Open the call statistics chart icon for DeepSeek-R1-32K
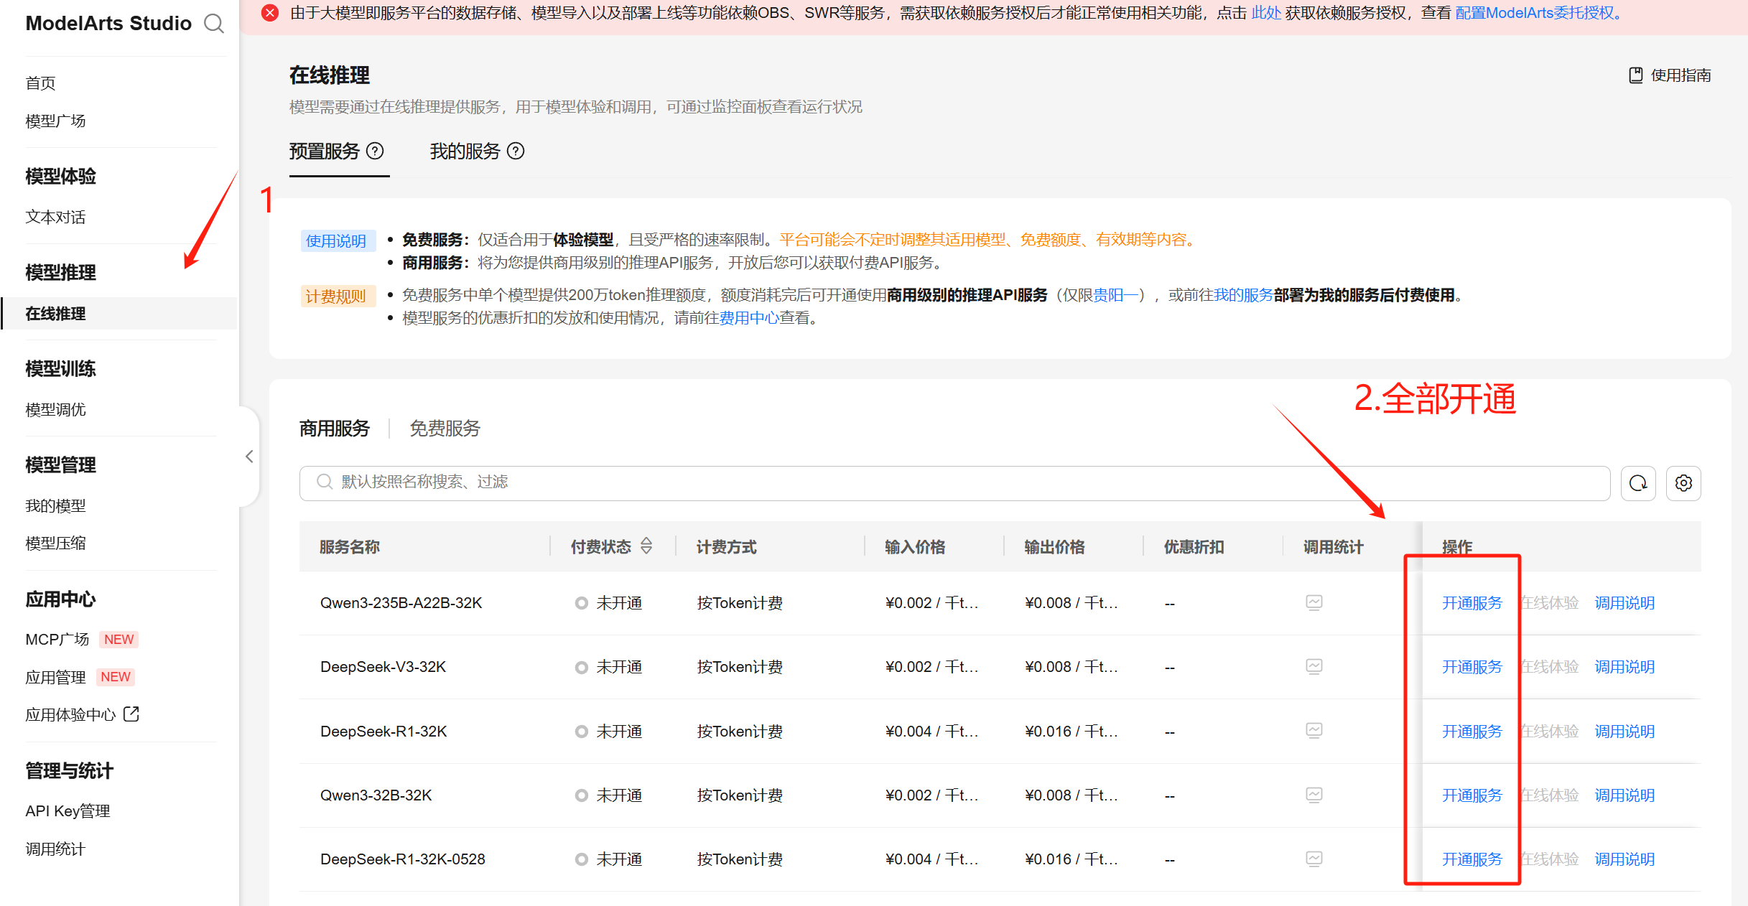1748x906 pixels. click(1314, 731)
